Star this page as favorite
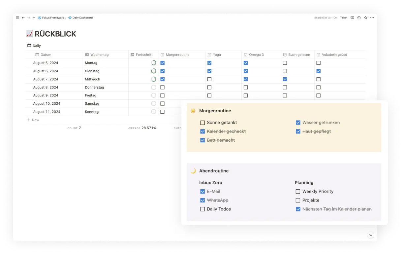Image resolution: width=403 pixels, height=254 pixels. pos(365,18)
